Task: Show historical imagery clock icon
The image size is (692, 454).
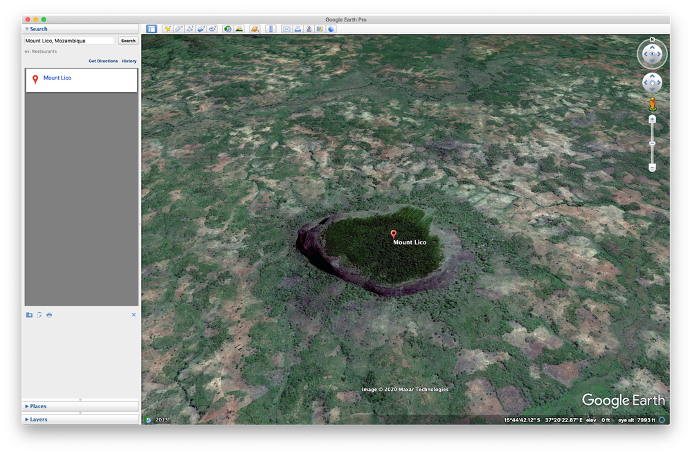Action: 228,29
